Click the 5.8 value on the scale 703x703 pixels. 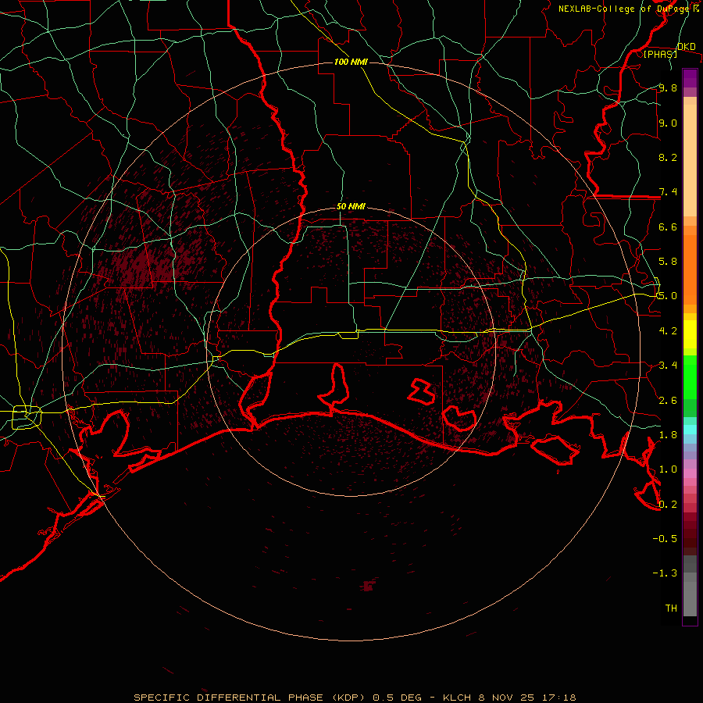click(668, 262)
